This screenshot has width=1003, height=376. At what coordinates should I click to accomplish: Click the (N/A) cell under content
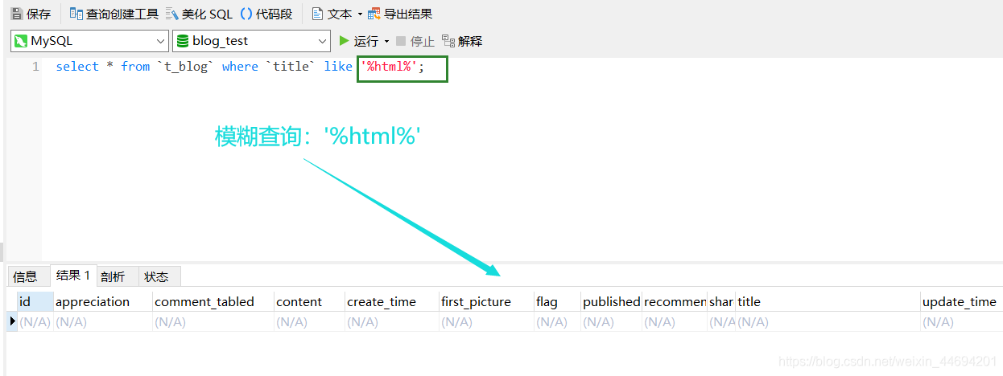tap(310, 321)
